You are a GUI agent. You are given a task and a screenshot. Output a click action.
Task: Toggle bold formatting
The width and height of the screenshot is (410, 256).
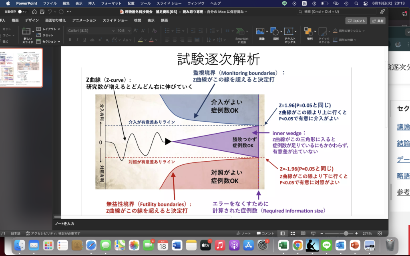69,40
